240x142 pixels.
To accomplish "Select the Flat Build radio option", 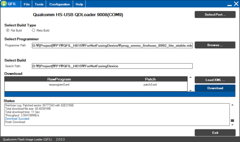I will coord(14,30).
